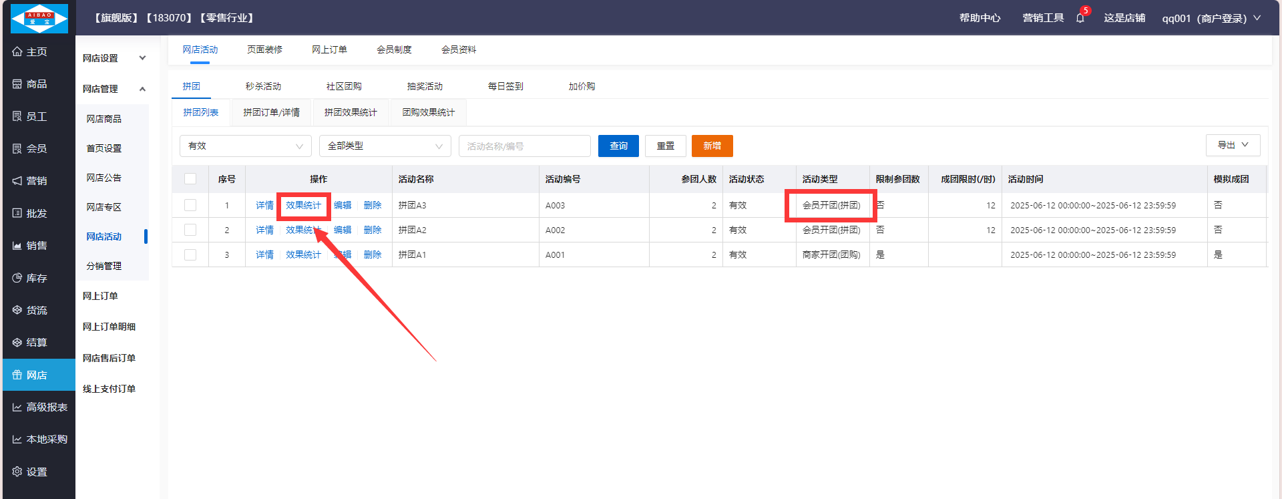This screenshot has width=1282, height=499.
Task: Open the 有效 status dropdown
Action: click(245, 146)
